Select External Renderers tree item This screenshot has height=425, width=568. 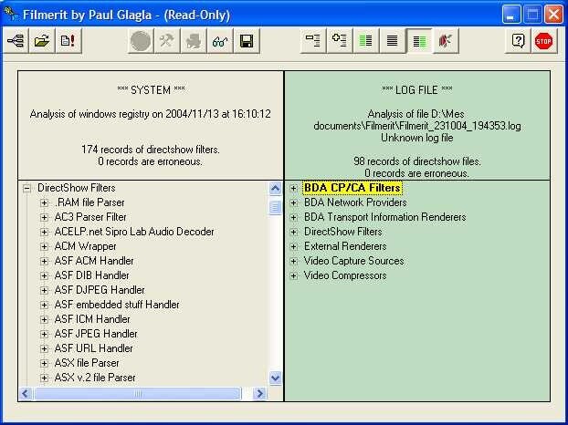tap(345, 246)
